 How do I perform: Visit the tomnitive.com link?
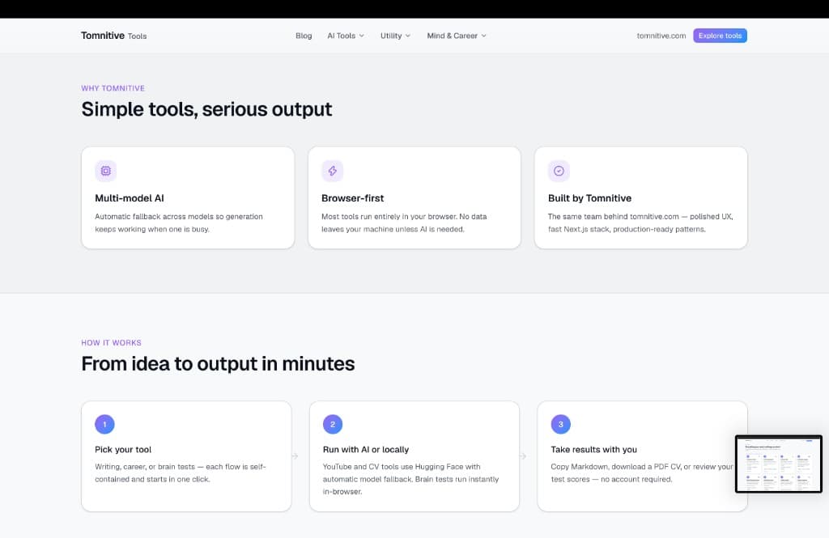pos(661,36)
